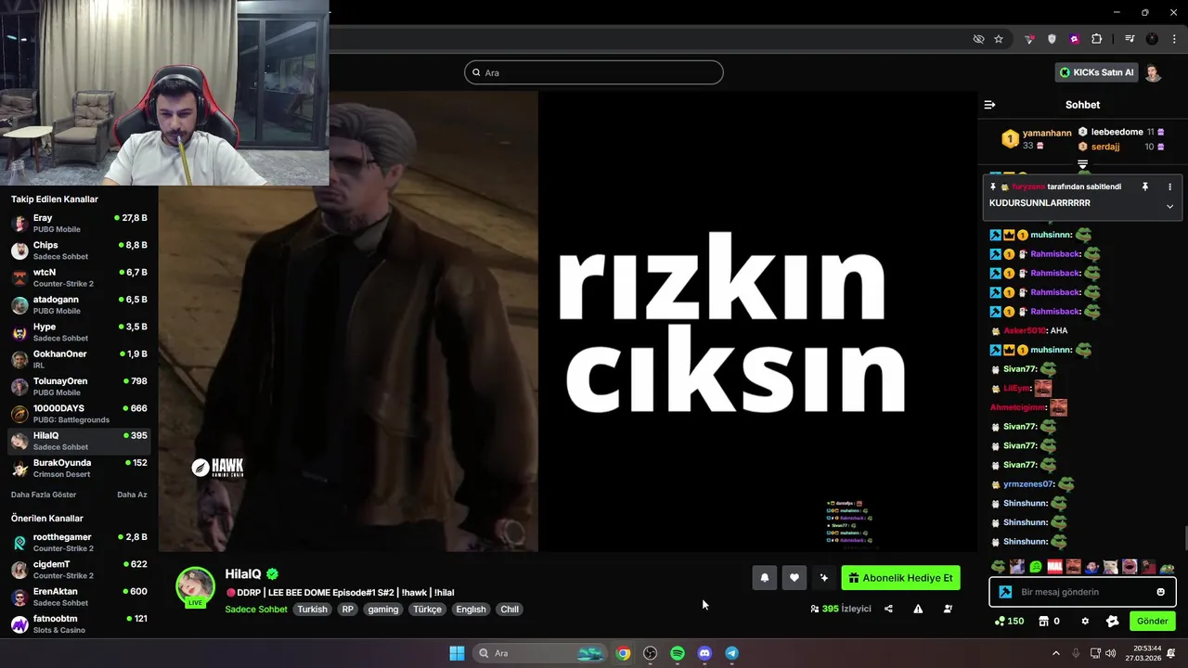Click Daha Fazla Göster in sidebar
This screenshot has height=668, width=1188.
(44, 495)
